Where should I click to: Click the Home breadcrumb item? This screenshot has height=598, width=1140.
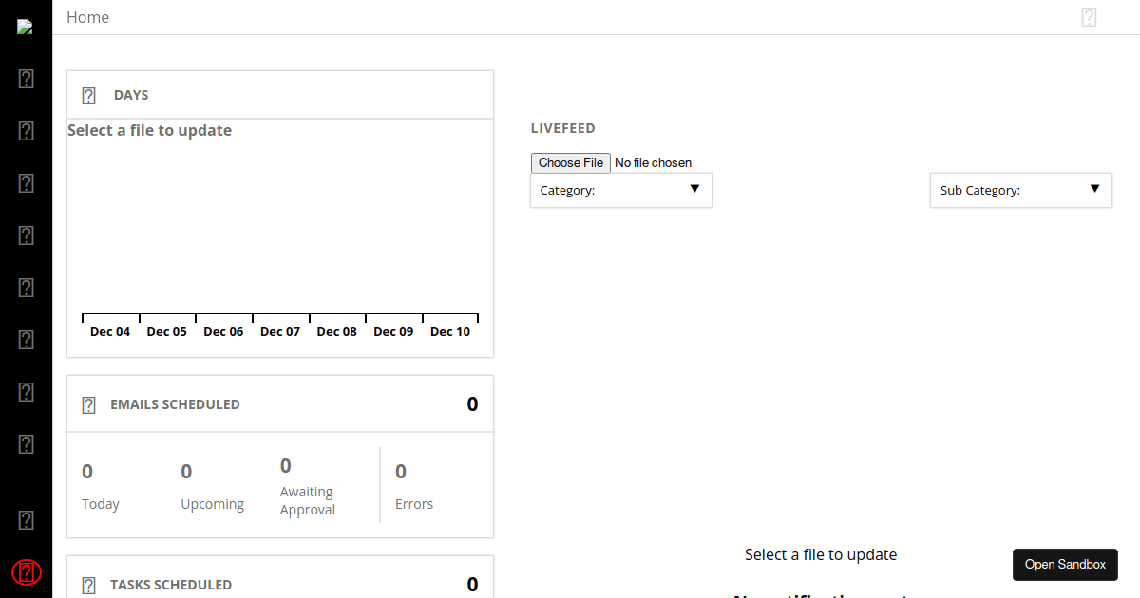(87, 16)
